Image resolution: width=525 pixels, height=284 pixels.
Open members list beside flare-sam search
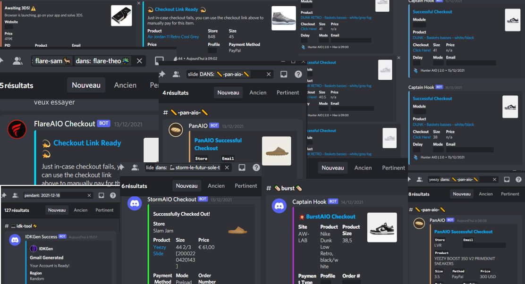click(17, 61)
